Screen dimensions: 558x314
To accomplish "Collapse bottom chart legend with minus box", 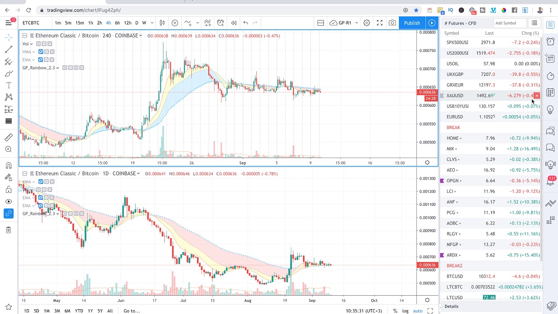I will pyautogui.click(x=25, y=174).
